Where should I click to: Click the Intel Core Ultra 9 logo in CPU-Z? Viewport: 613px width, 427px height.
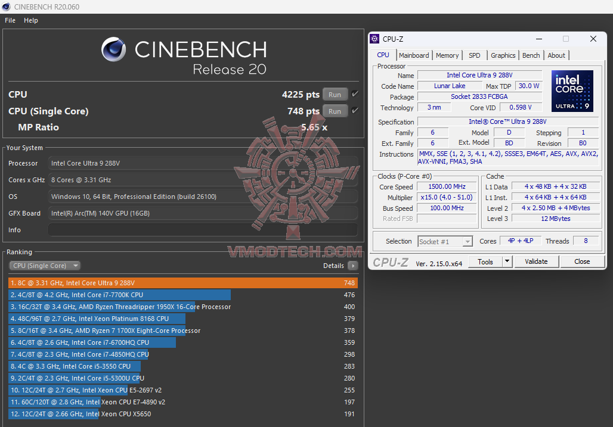[572, 91]
